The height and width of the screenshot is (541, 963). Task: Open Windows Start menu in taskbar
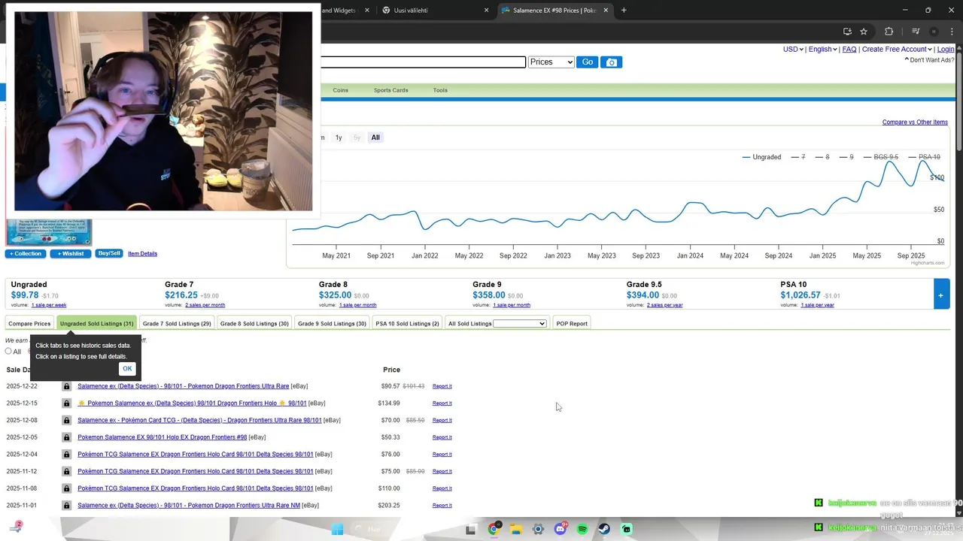(x=337, y=529)
